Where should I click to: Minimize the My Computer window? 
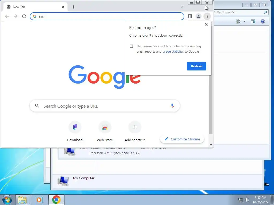click(246, 5)
